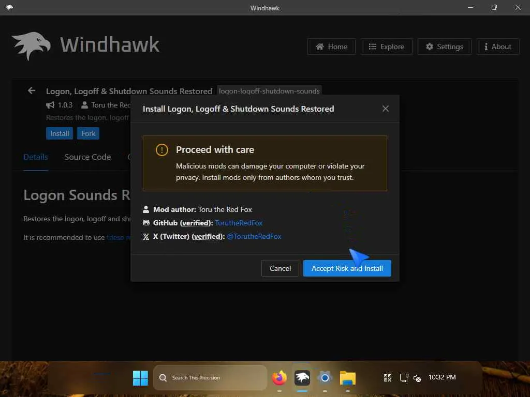This screenshot has height=397, width=530.
Task: Close the install dialog with X
Action: (x=385, y=109)
